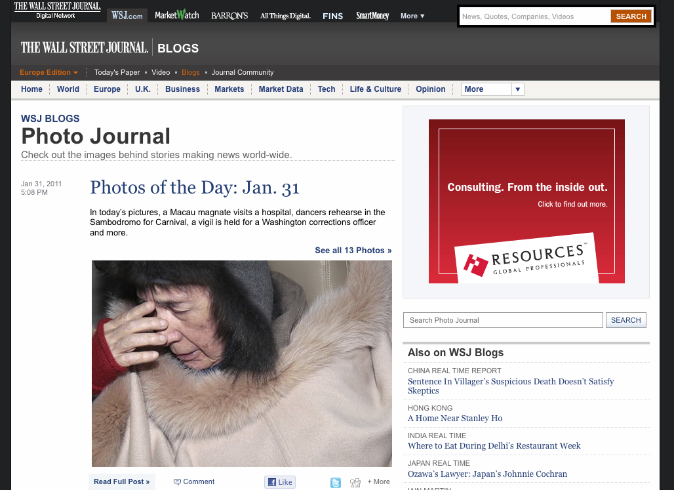Select the Markets navigation tab
This screenshot has width=674, height=490.
pyautogui.click(x=229, y=89)
